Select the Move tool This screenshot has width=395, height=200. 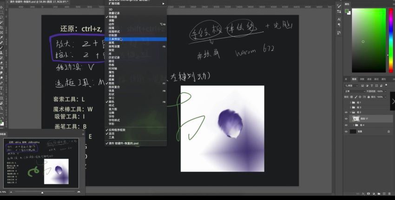pyautogui.click(x=2, y=7)
